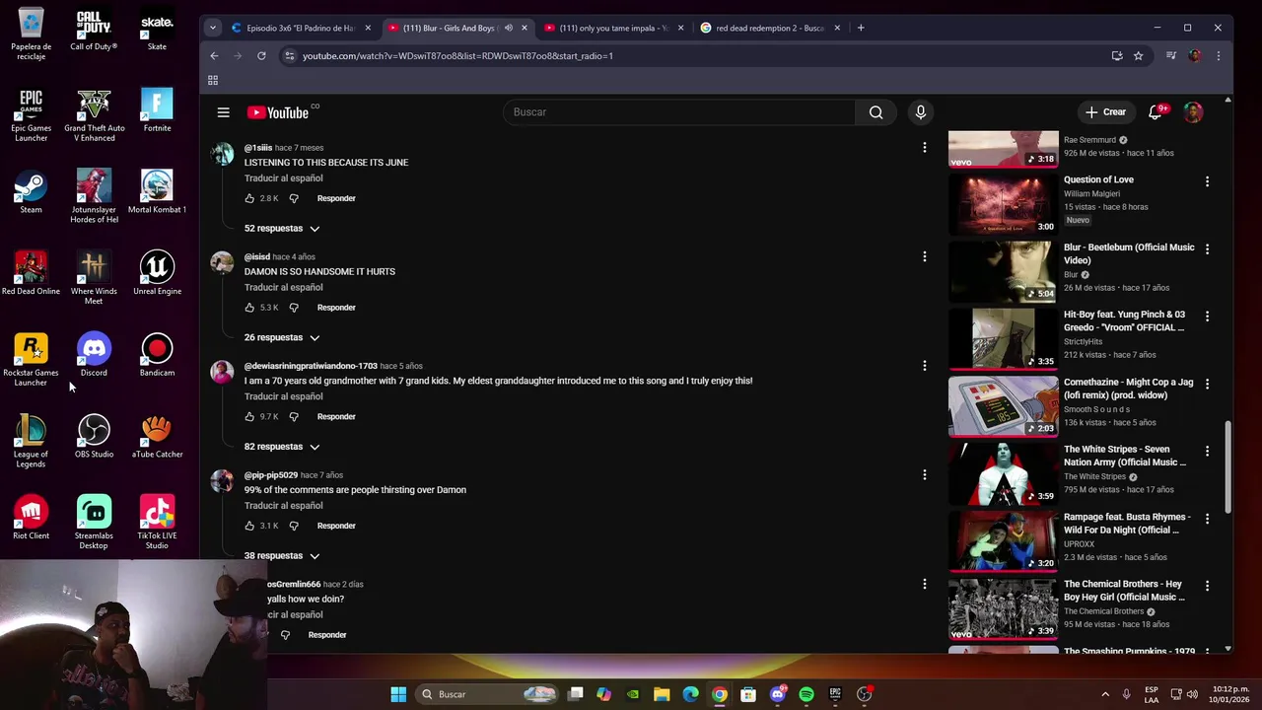The height and width of the screenshot is (710, 1262).
Task: Open Chemical Brothers Hey Boy Hey Girl thumbnail
Action: 1003,607
